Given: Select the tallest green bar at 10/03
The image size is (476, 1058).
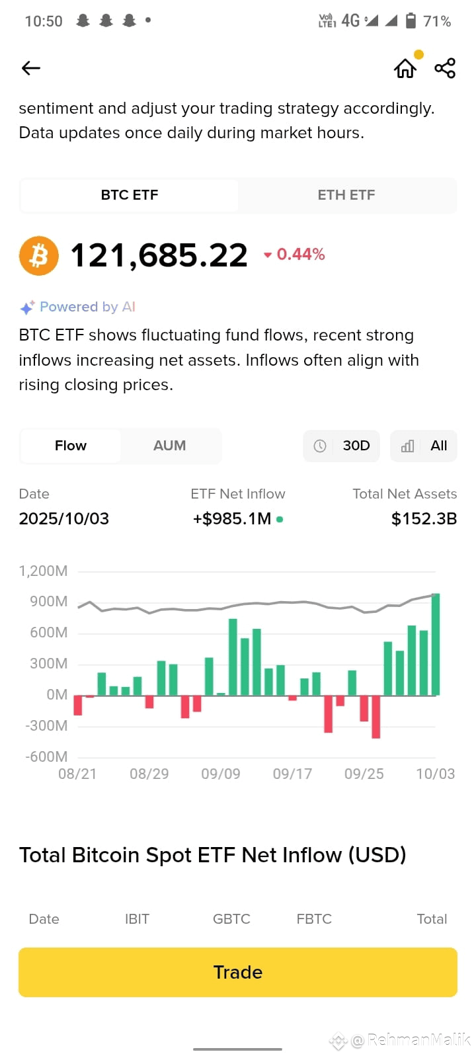Looking at the screenshot, I should coord(436,645).
